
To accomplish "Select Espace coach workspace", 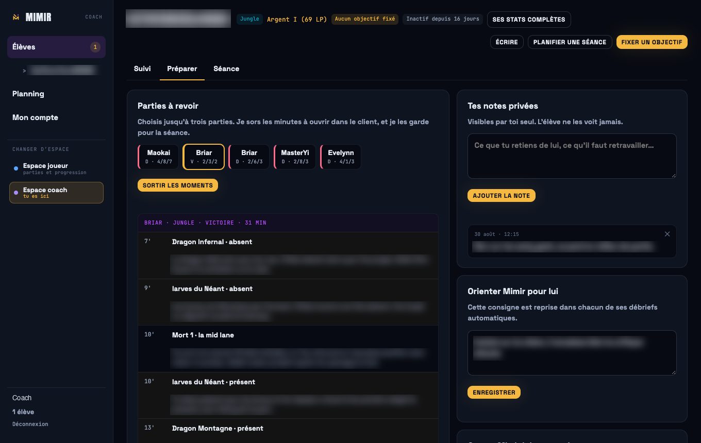I will click(56, 193).
